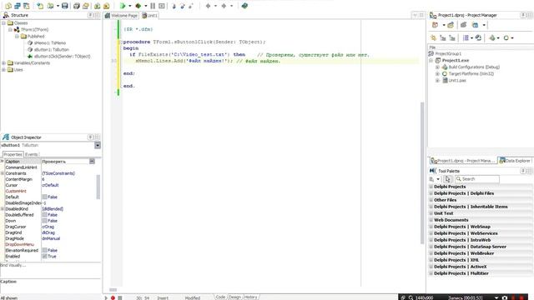The height and width of the screenshot is (300, 534).
Task: Toggle the Enabled property checkbox
Action: coord(44,256)
